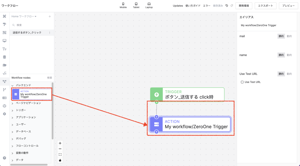Open the 使い方ガイド menu item
Viewport: 300px width, 166px height.
tap(193, 6)
